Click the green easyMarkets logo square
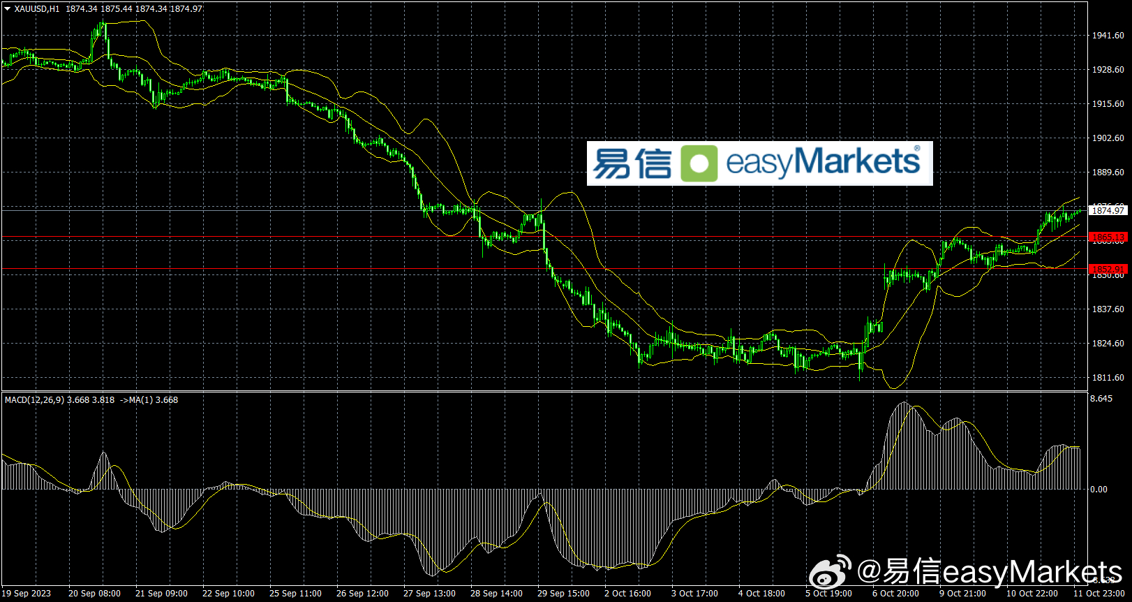Viewport: 1132px width, 602px height. tap(699, 163)
